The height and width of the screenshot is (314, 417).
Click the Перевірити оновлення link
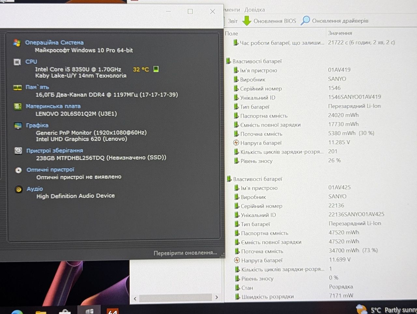185,253
